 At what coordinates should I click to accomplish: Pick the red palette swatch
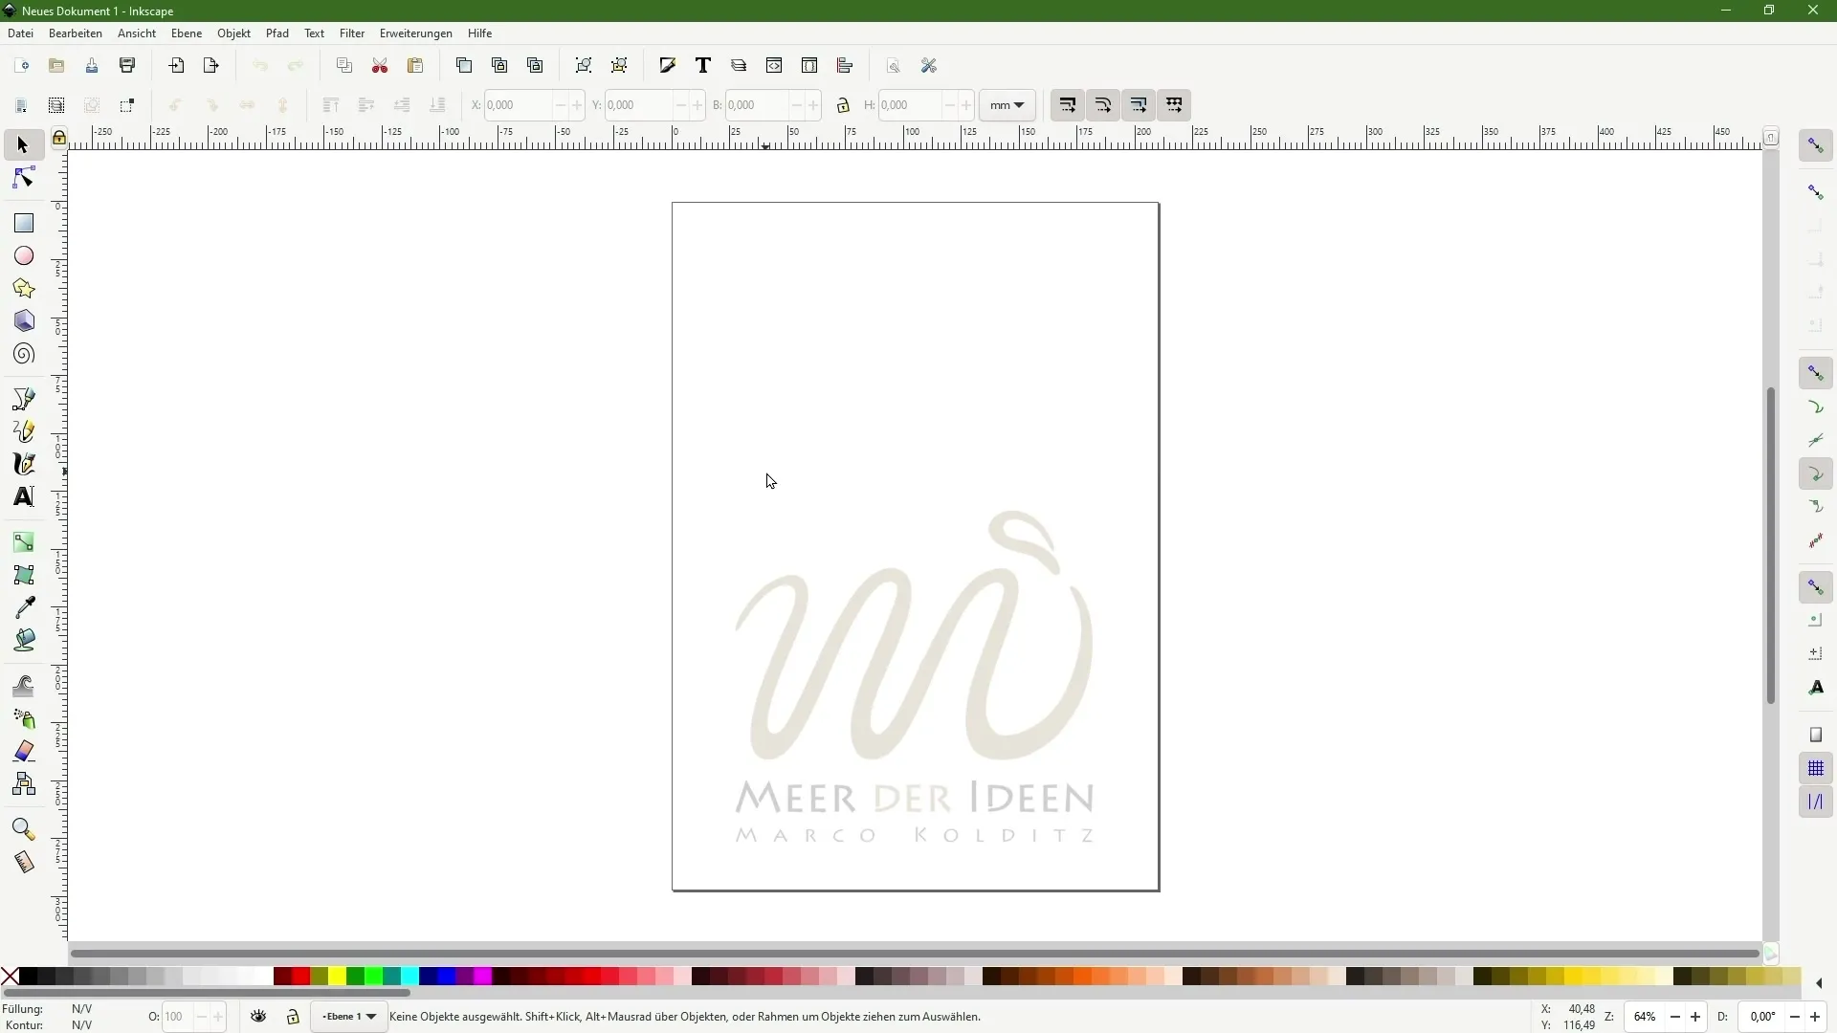click(300, 977)
